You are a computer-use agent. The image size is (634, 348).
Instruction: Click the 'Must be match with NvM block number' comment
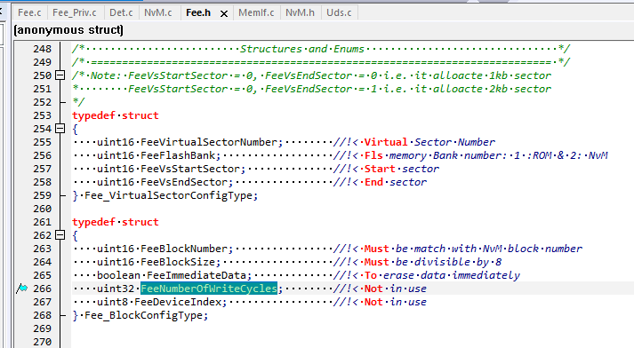coord(473,249)
